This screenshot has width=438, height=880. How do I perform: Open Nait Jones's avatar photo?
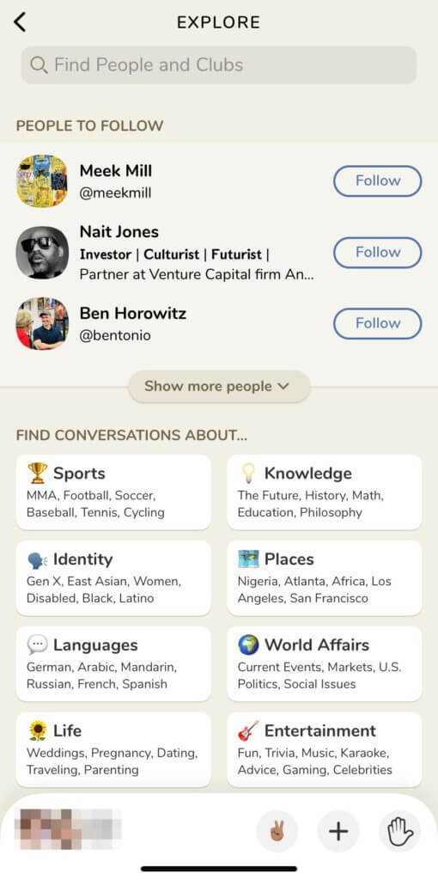(42, 253)
